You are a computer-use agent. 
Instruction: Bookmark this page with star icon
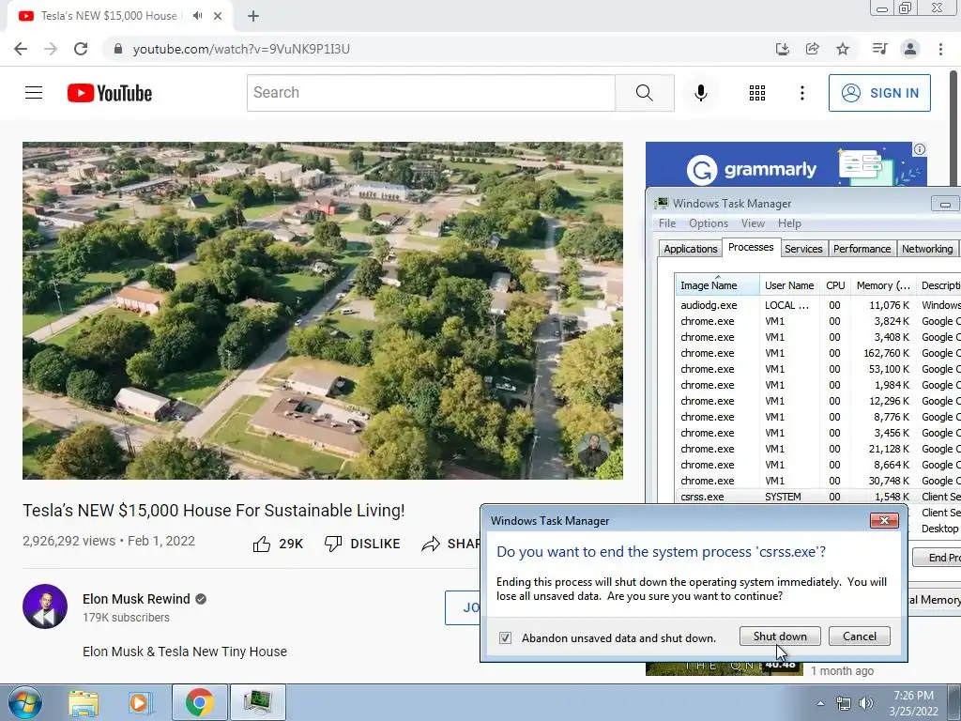[x=843, y=49]
